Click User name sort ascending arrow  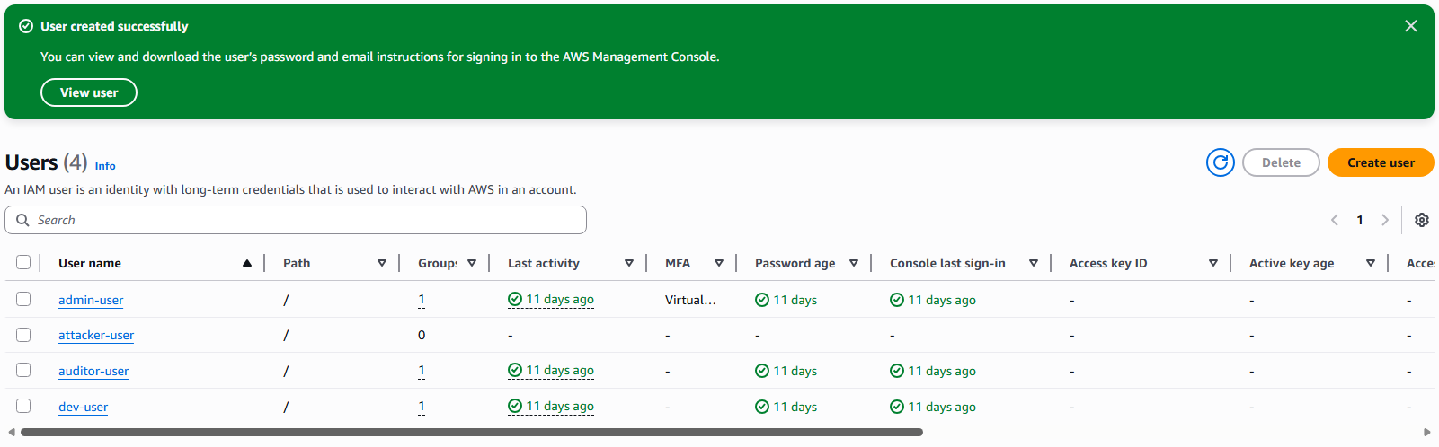[246, 263]
